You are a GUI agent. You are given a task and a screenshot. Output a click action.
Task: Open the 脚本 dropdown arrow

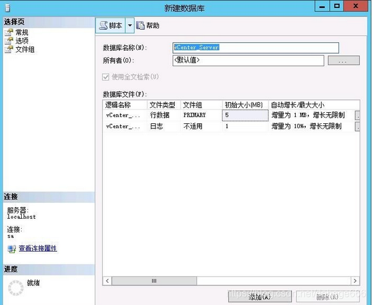[130, 25]
